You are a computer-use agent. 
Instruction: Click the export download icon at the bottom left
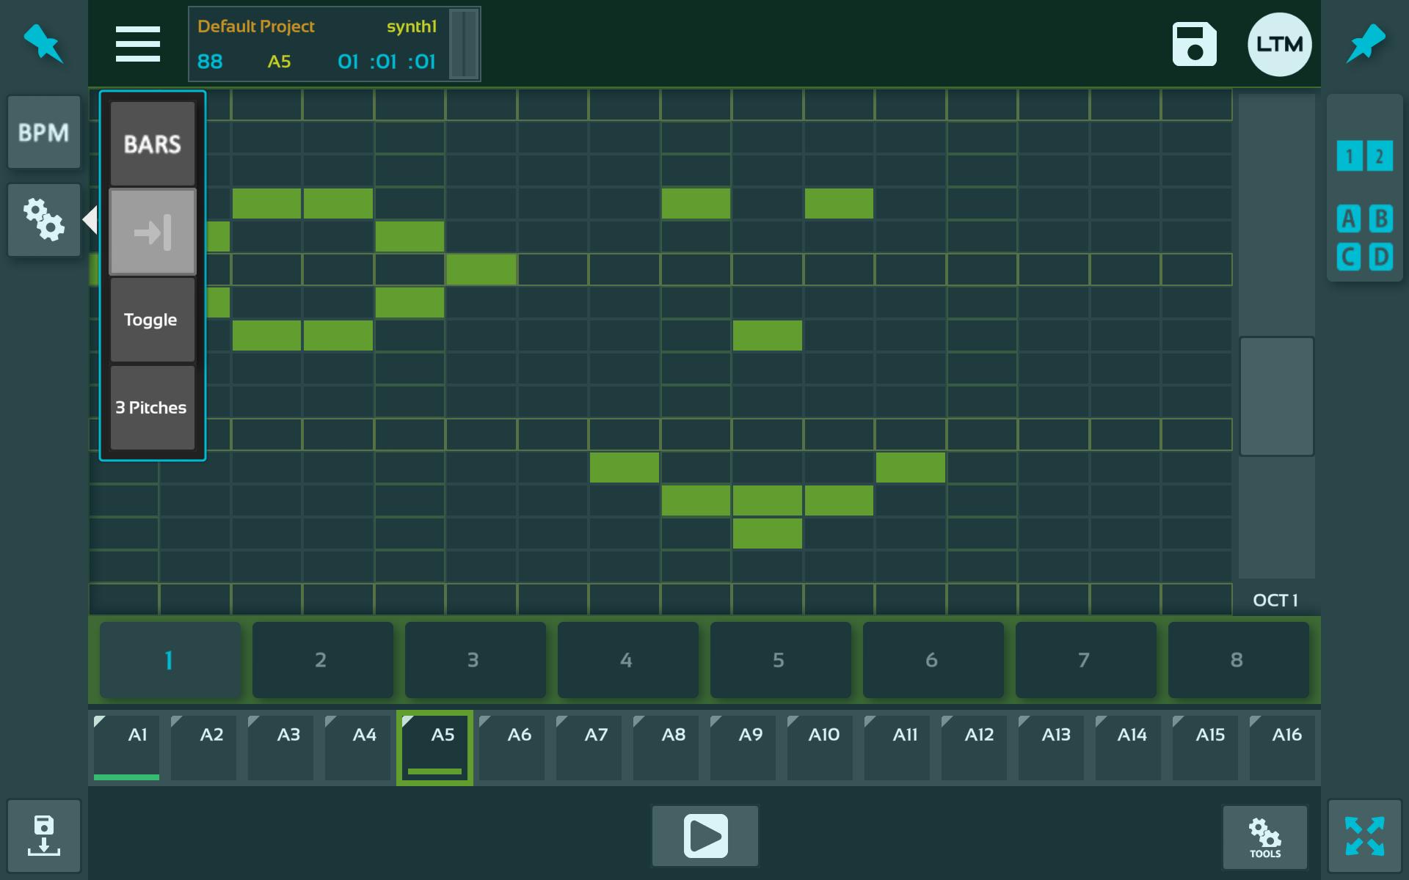pyautogui.click(x=44, y=835)
